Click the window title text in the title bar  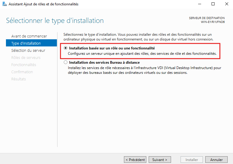pyautogui.click(x=44, y=4)
